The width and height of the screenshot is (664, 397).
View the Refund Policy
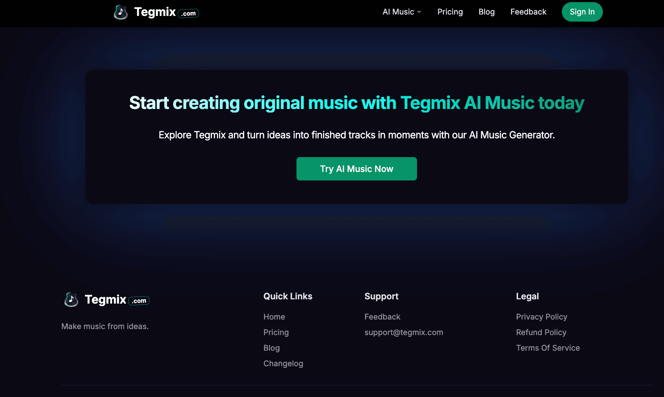541,332
